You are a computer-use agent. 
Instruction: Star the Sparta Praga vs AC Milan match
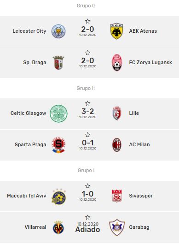tap(87, 135)
